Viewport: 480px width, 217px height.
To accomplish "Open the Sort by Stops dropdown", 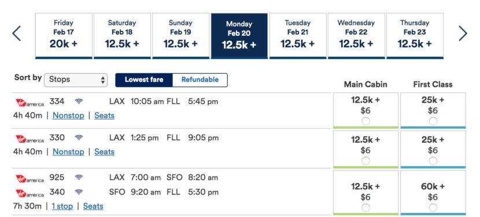I will (x=76, y=80).
